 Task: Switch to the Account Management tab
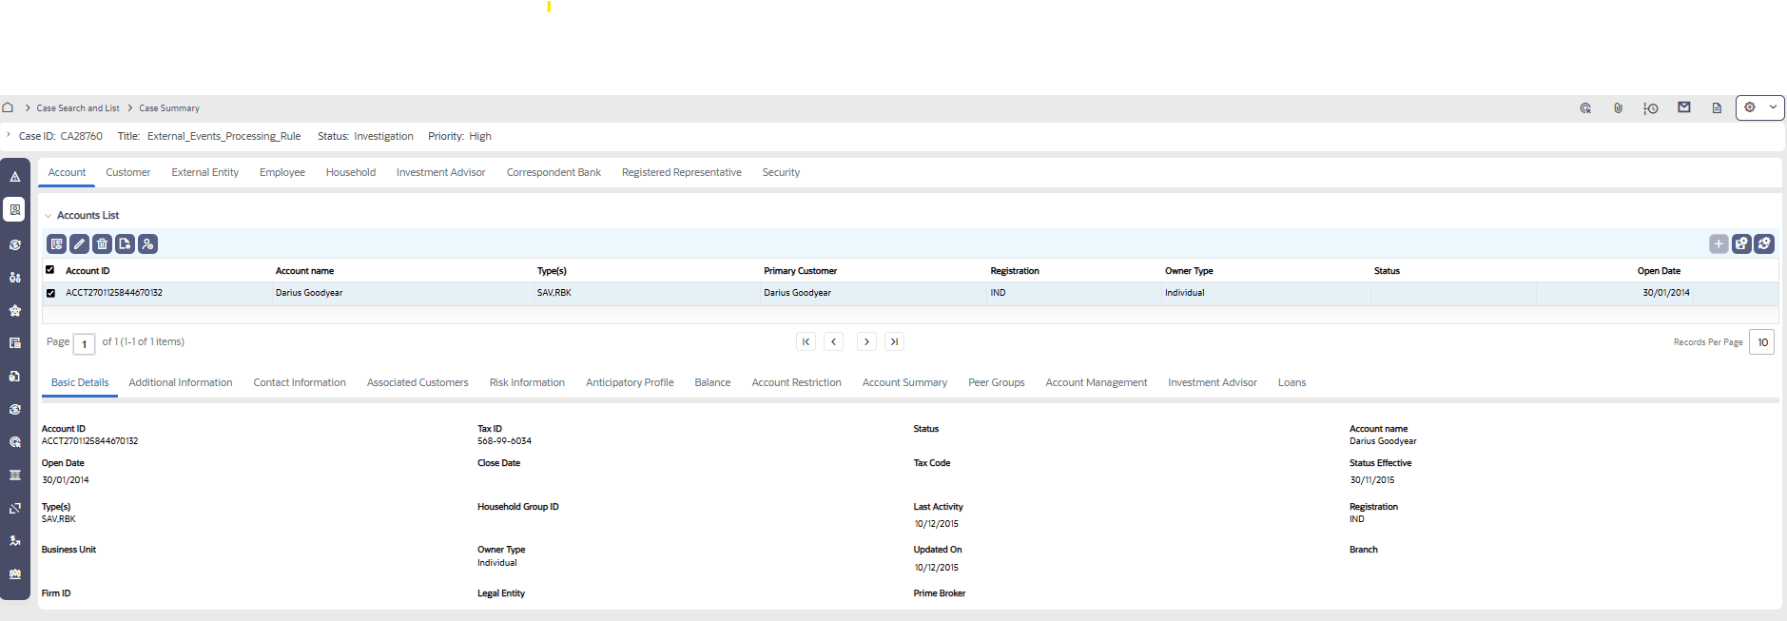click(x=1097, y=382)
